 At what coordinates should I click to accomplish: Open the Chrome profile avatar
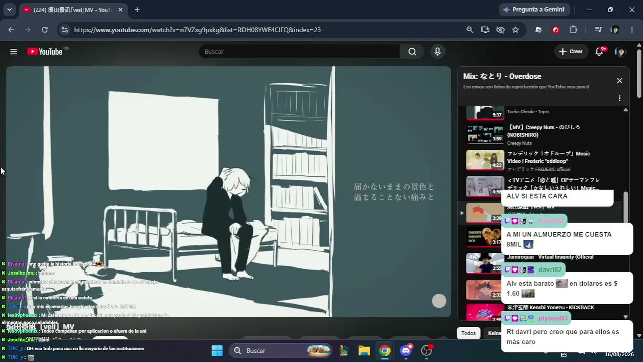pos(615,30)
